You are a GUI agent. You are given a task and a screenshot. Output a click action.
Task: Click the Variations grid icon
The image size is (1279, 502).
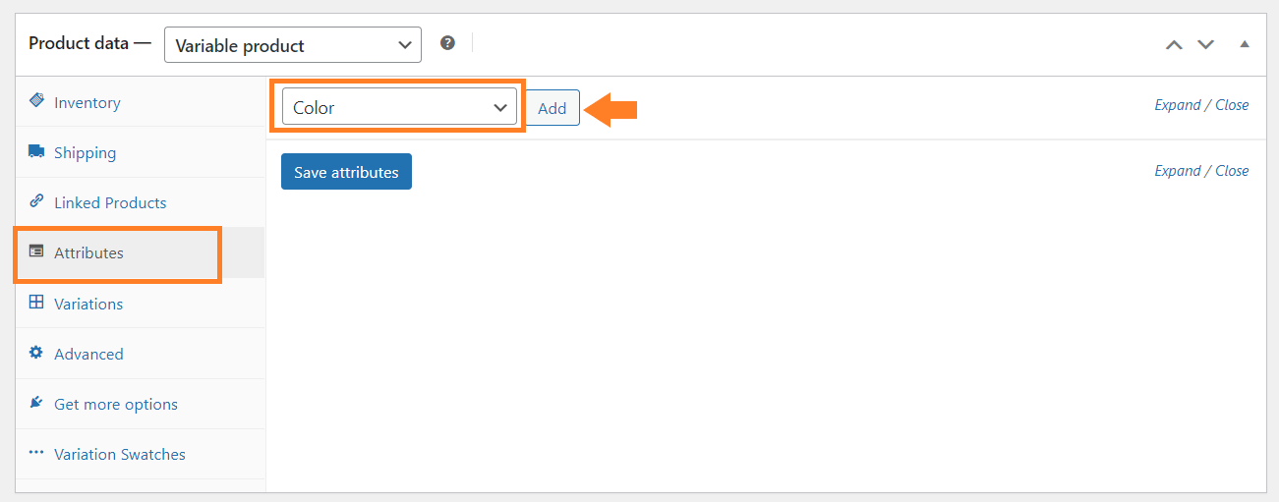(36, 303)
